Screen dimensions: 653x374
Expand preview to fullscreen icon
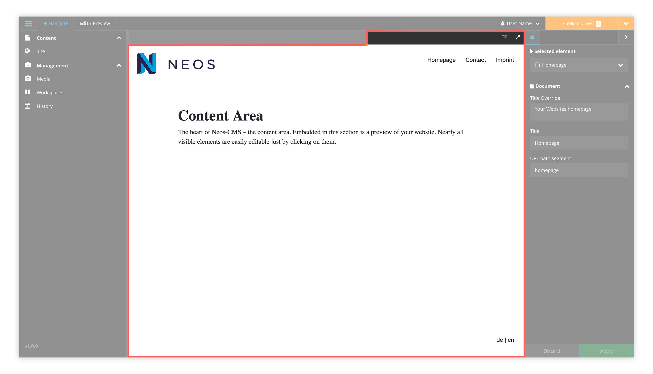[518, 37]
